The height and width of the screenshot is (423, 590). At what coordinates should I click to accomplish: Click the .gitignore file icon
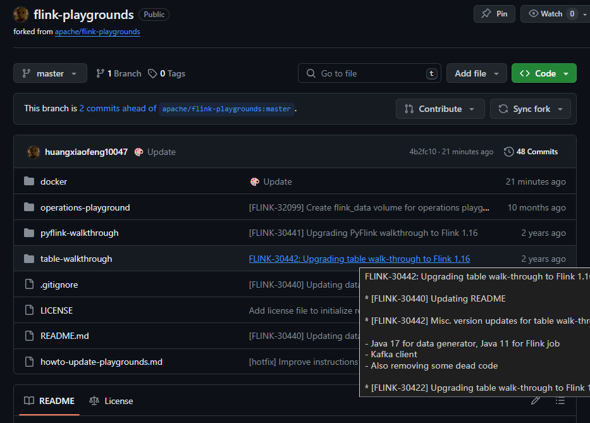(x=29, y=284)
